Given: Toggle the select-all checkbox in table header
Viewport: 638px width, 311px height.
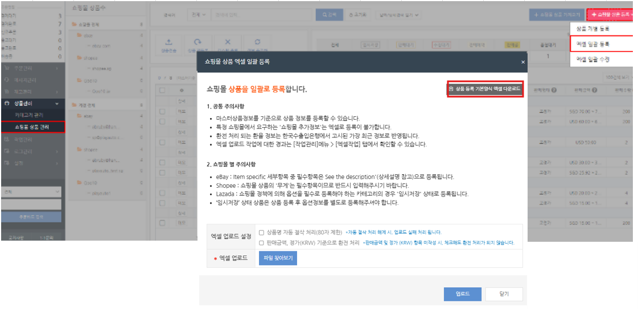Looking at the screenshot, I should click(x=163, y=90).
